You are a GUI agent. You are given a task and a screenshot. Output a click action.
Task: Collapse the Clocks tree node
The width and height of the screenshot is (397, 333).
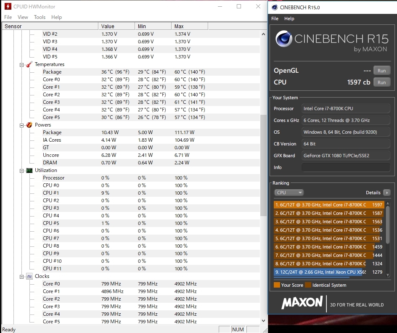[22, 277]
